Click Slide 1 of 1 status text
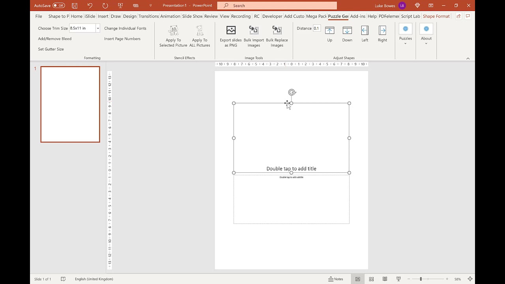Screen dimensions: 505x284 [x=43, y=279]
